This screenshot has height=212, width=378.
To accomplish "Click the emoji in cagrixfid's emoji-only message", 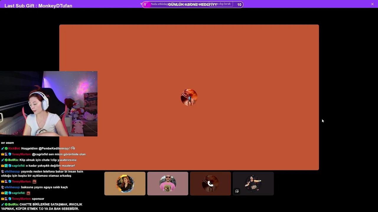I will click(28, 193).
